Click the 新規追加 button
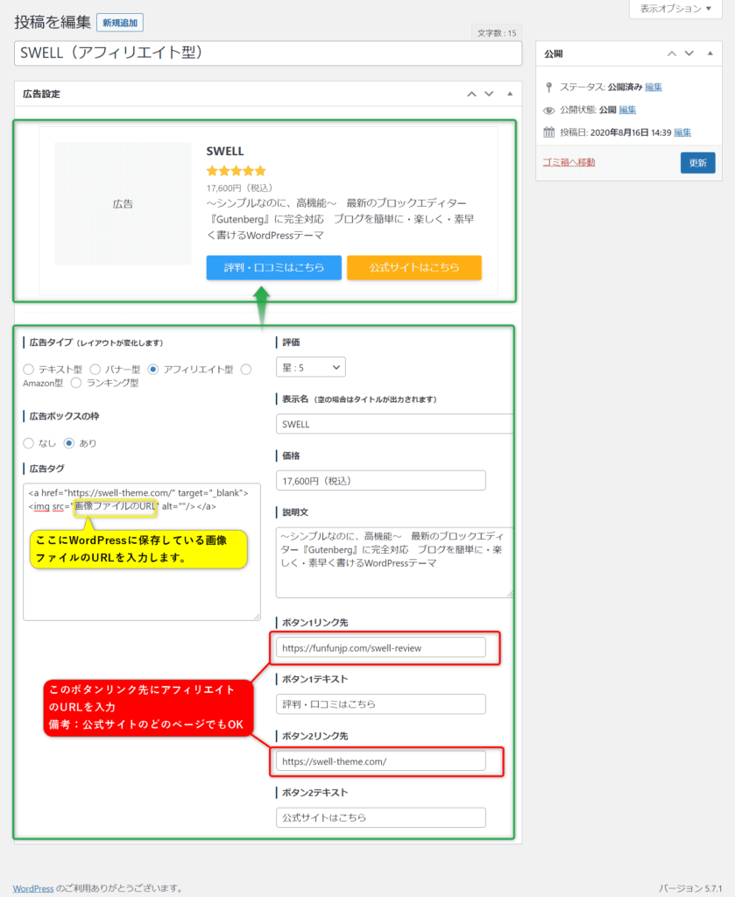 coord(120,23)
